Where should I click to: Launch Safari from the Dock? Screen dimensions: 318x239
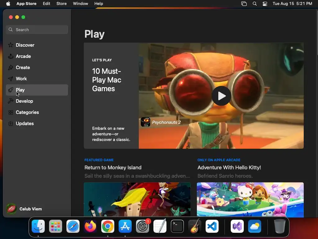coord(73,226)
